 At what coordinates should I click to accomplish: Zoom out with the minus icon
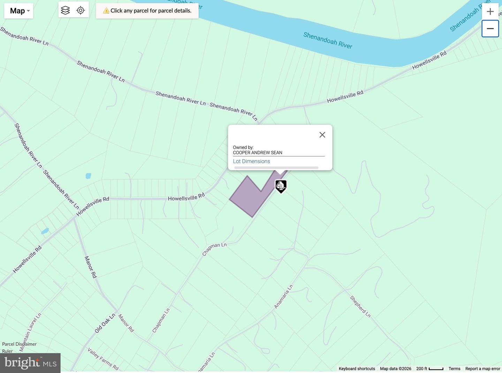[490, 28]
